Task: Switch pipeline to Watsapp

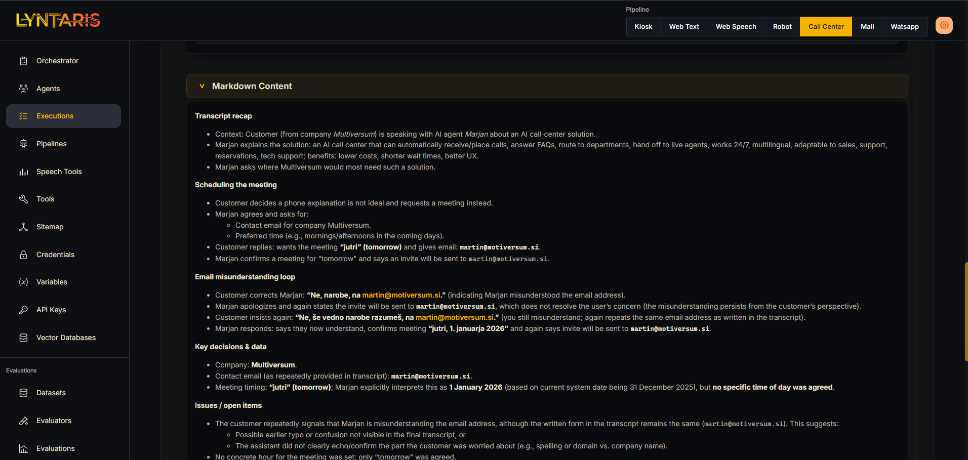Action: click(904, 27)
